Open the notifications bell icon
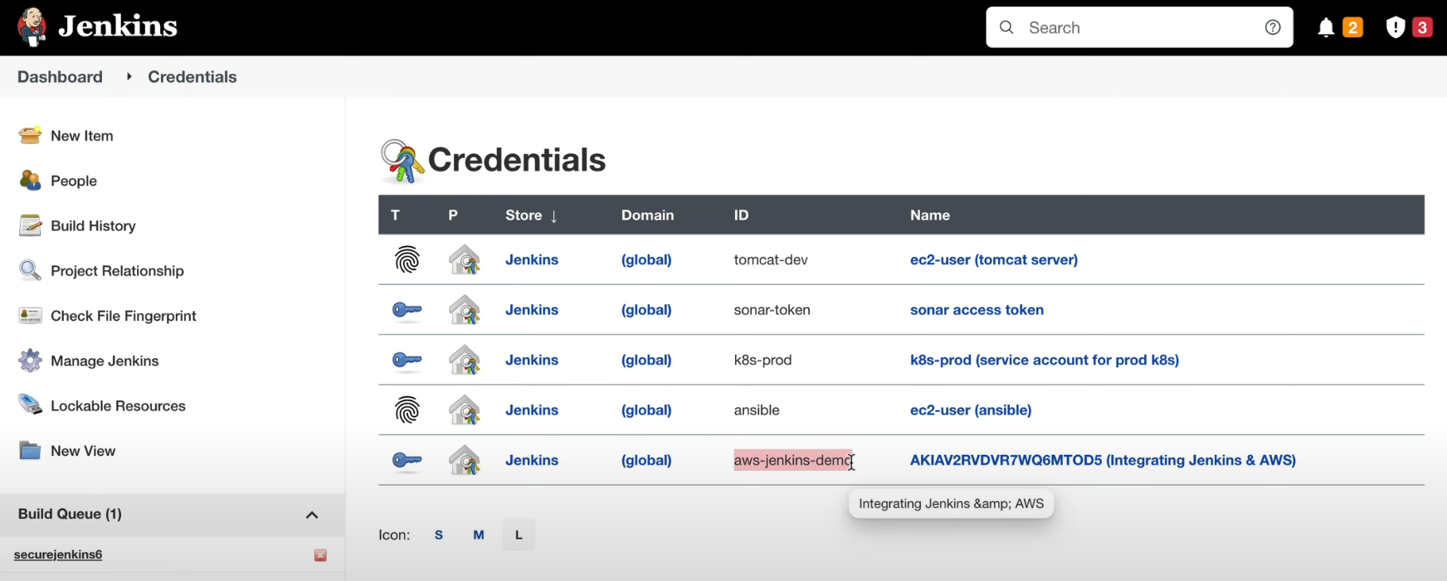This screenshot has height=581, width=1447. [x=1326, y=28]
